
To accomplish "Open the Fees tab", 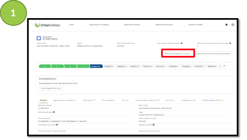I will pos(125,100).
